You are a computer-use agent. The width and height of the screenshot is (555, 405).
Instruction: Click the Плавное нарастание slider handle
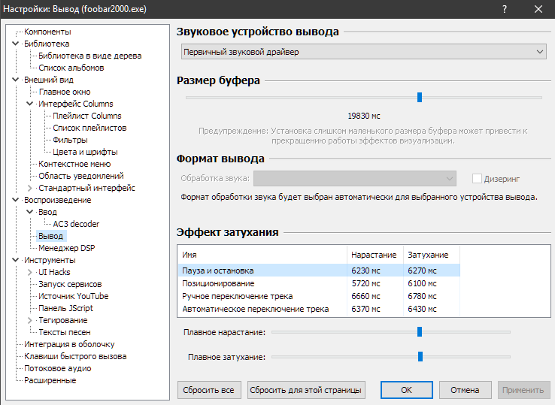pyautogui.click(x=420, y=331)
